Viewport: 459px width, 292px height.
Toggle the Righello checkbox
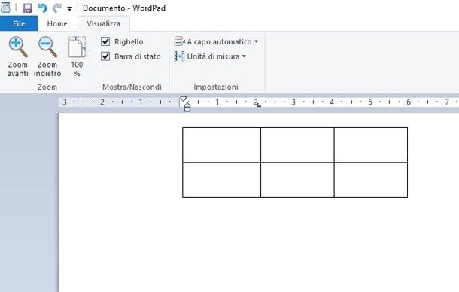105,41
